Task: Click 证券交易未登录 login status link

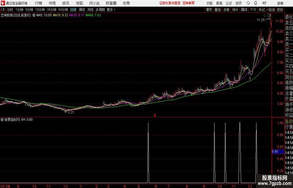Action: 170,3
